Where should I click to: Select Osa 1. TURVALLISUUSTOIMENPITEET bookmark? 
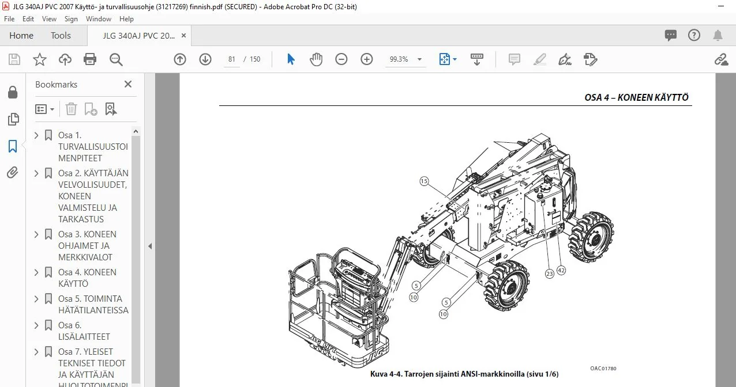point(93,147)
